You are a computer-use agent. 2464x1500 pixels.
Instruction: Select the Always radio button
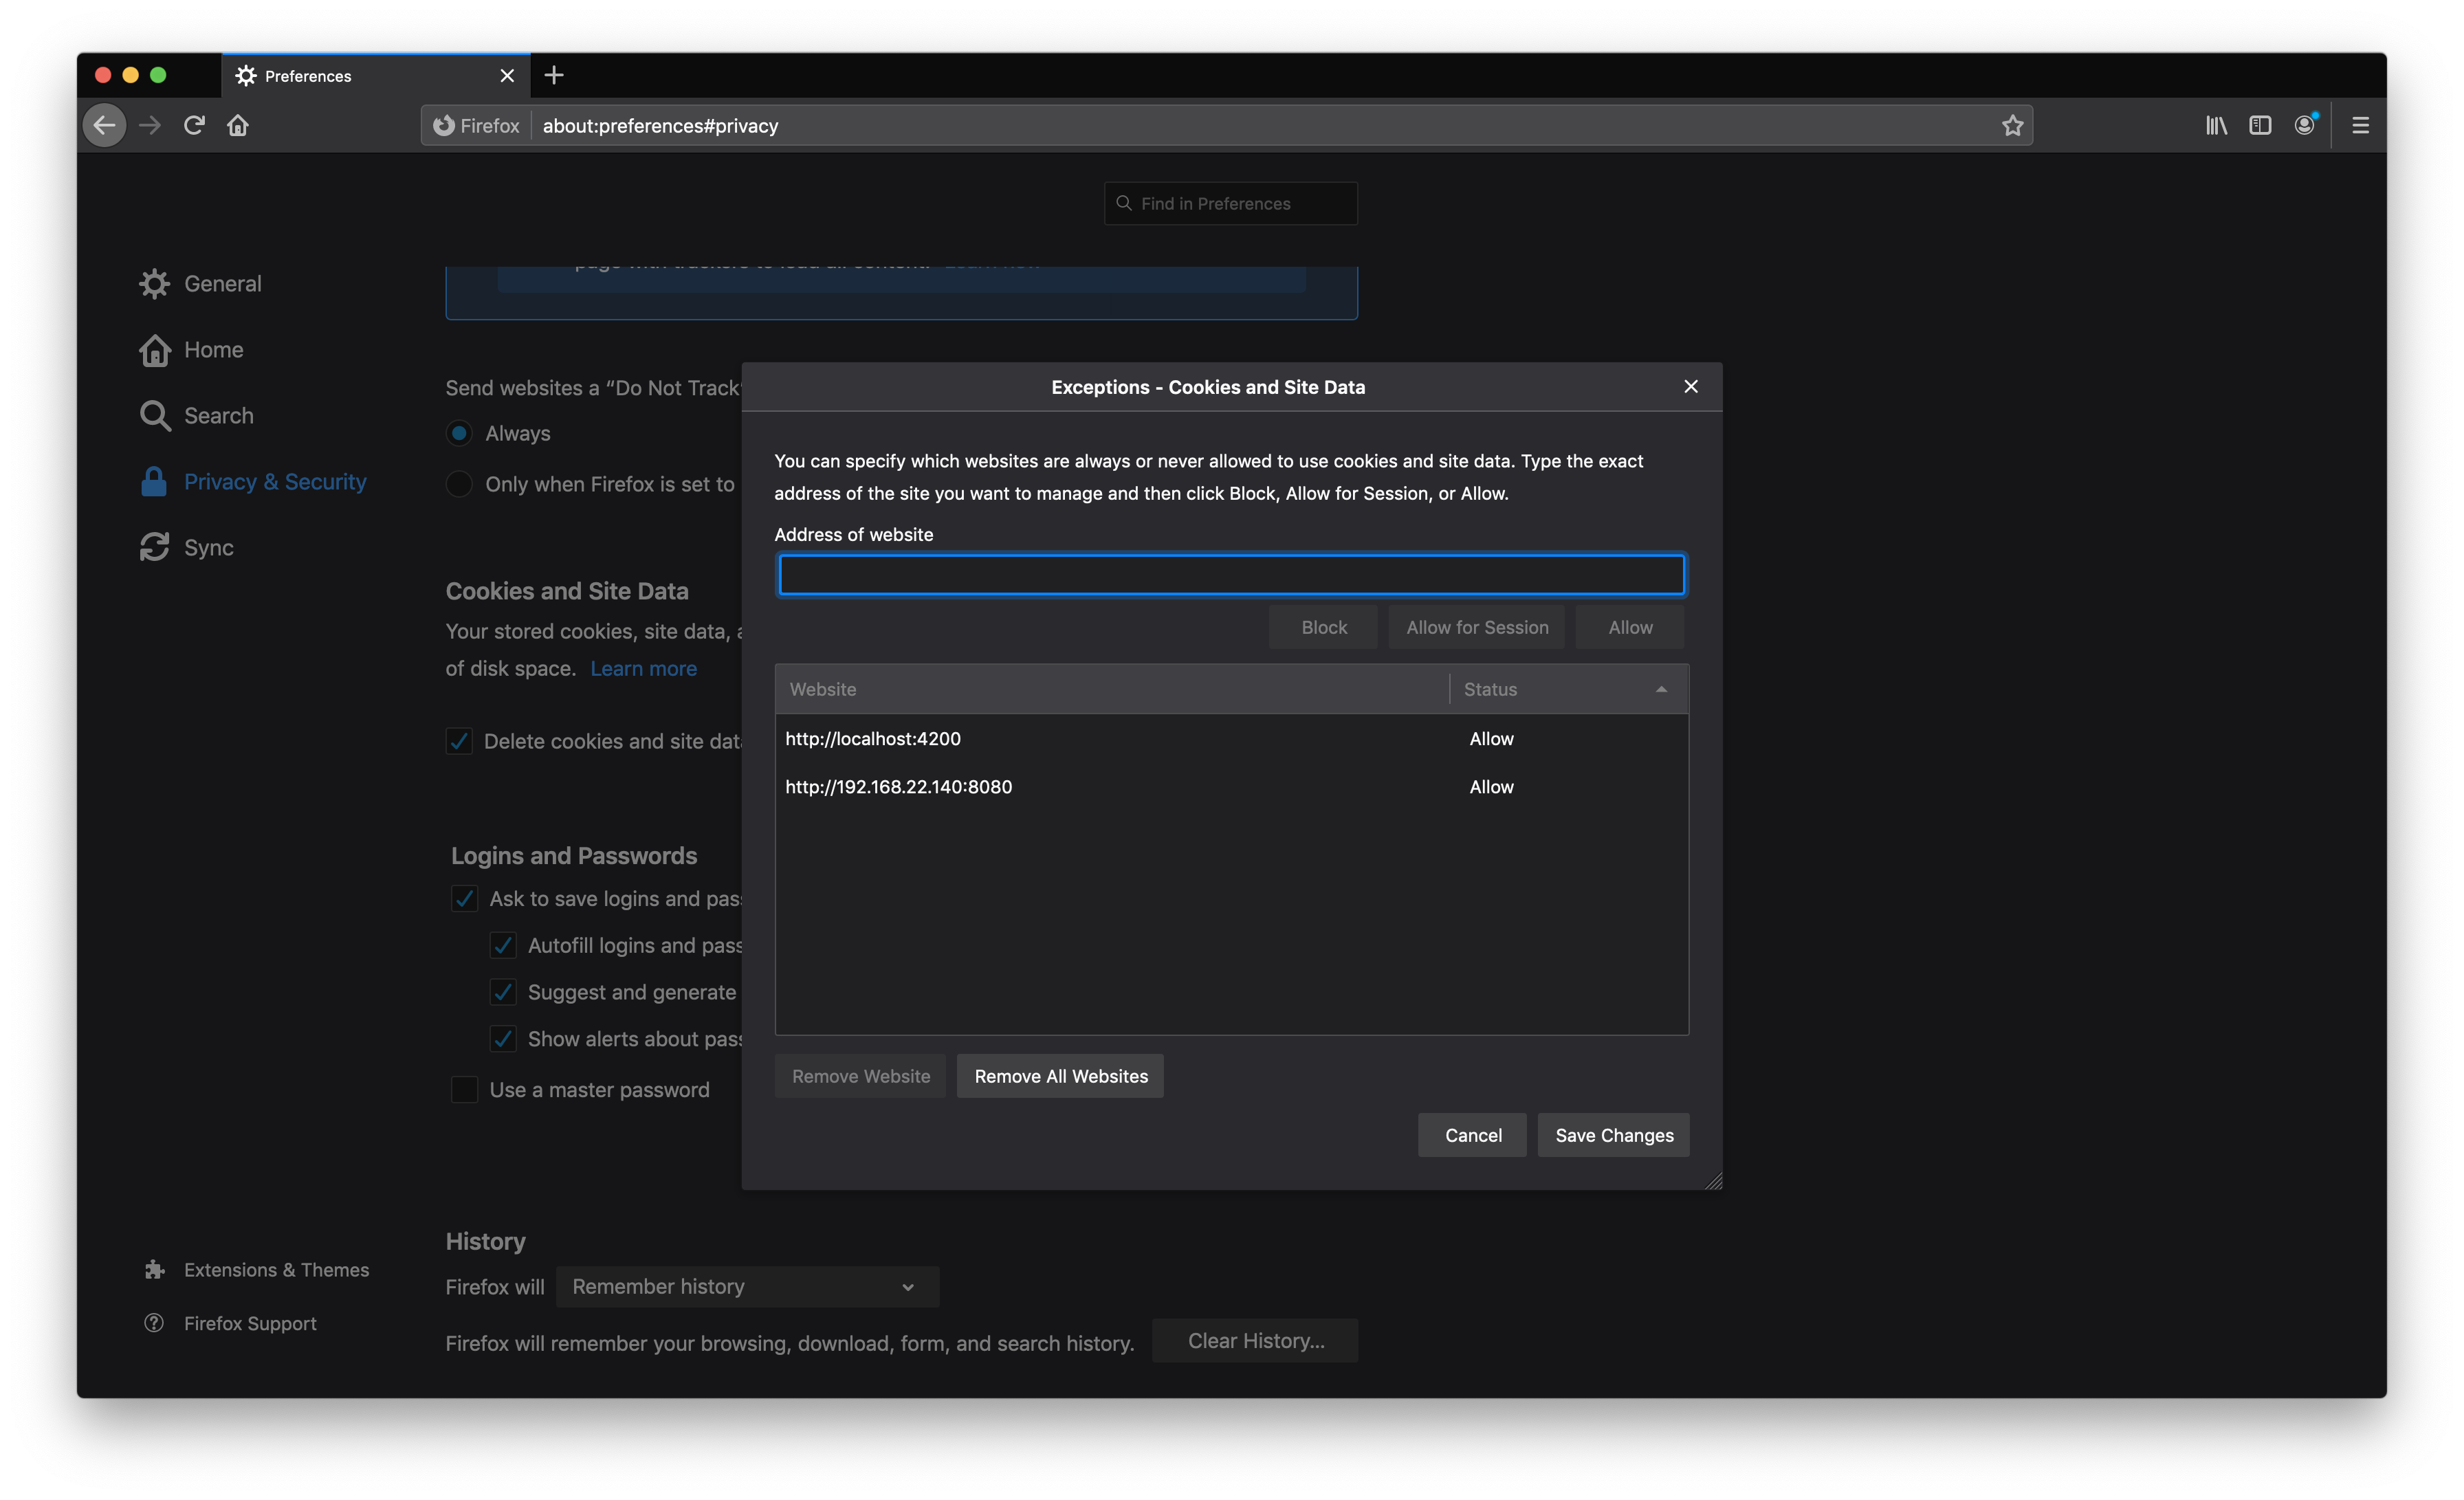pos(459,433)
